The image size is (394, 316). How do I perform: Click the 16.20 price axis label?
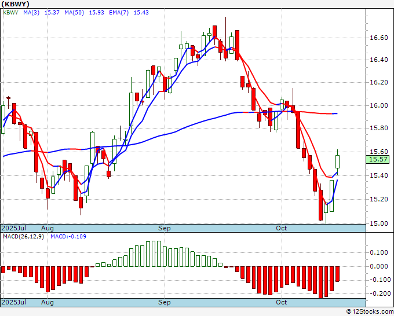point(379,82)
